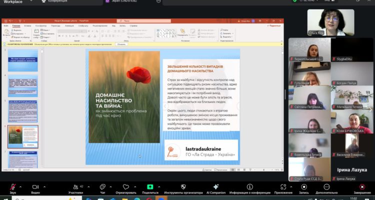Open Информация о конференции info
375x200 pixels.
[x=249, y=187]
